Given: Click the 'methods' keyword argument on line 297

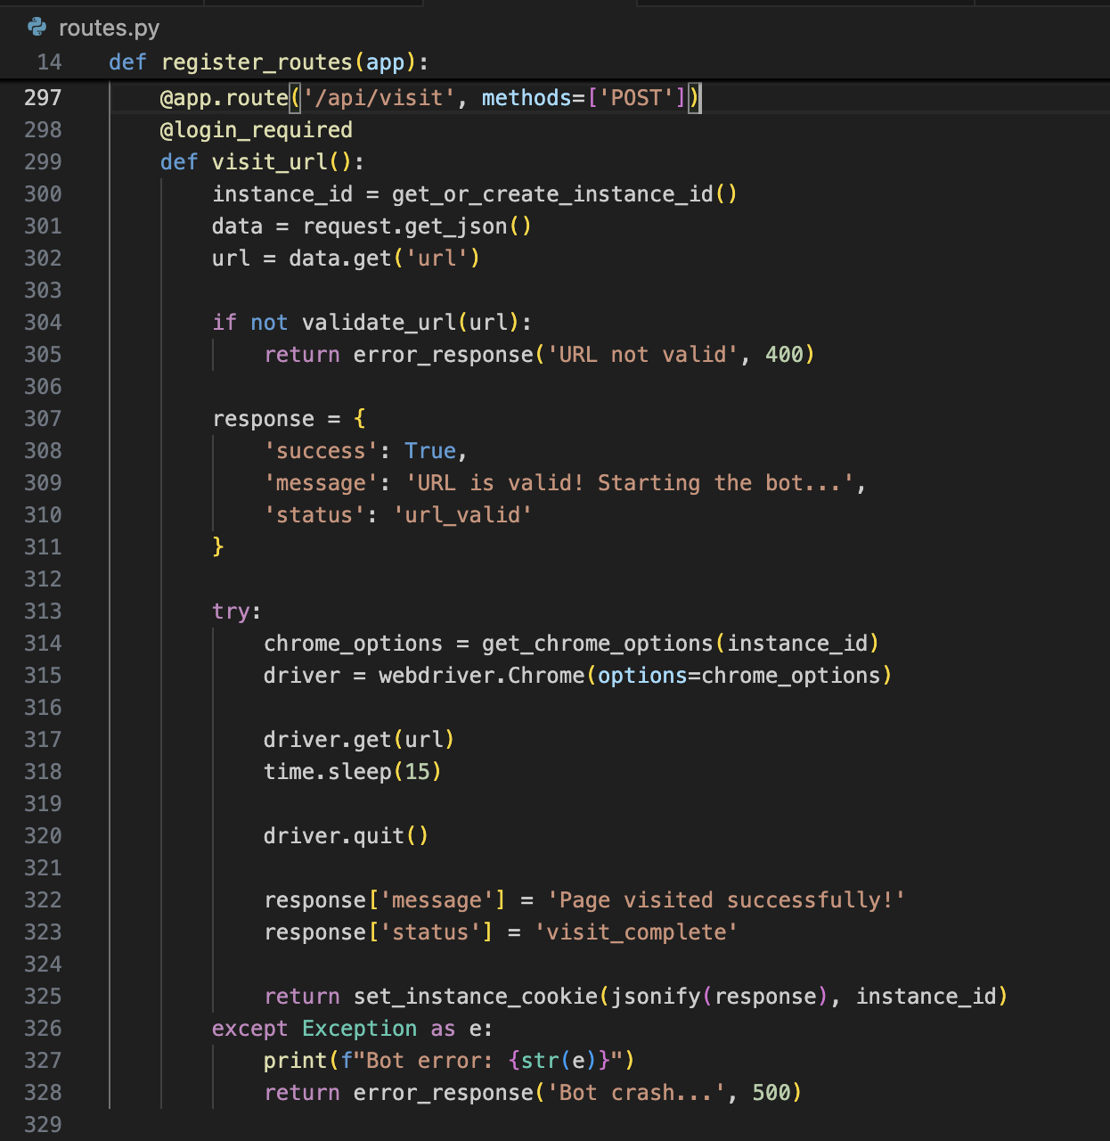Looking at the screenshot, I should [x=527, y=98].
